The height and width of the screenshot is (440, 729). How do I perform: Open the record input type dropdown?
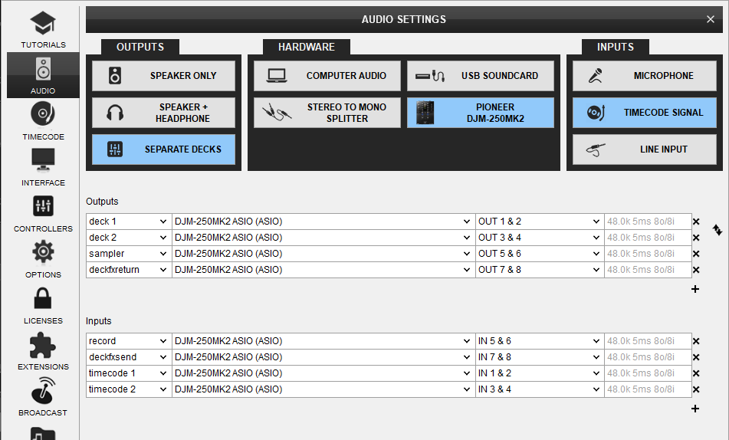129,341
